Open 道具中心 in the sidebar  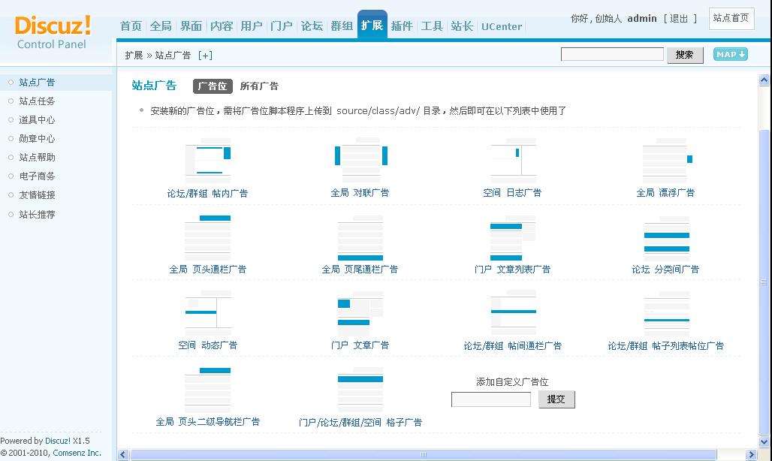37,119
